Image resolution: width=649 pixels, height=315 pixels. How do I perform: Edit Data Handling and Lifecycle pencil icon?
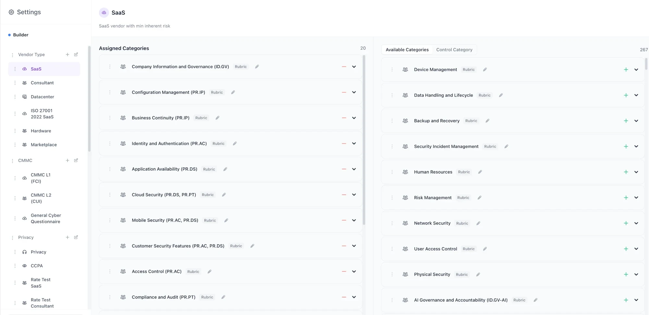point(501,95)
